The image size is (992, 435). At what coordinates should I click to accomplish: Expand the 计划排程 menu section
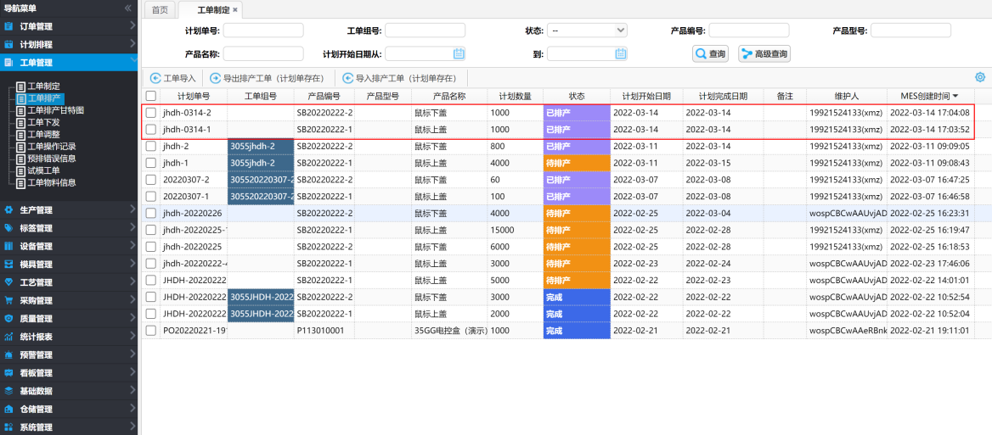coord(132,44)
